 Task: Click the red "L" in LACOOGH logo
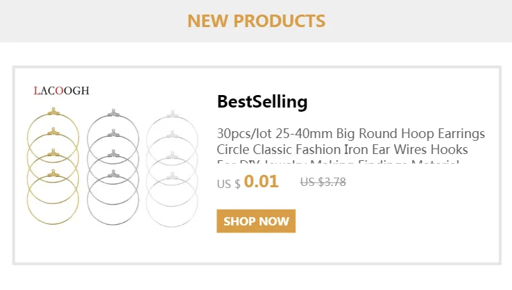pos(36,91)
